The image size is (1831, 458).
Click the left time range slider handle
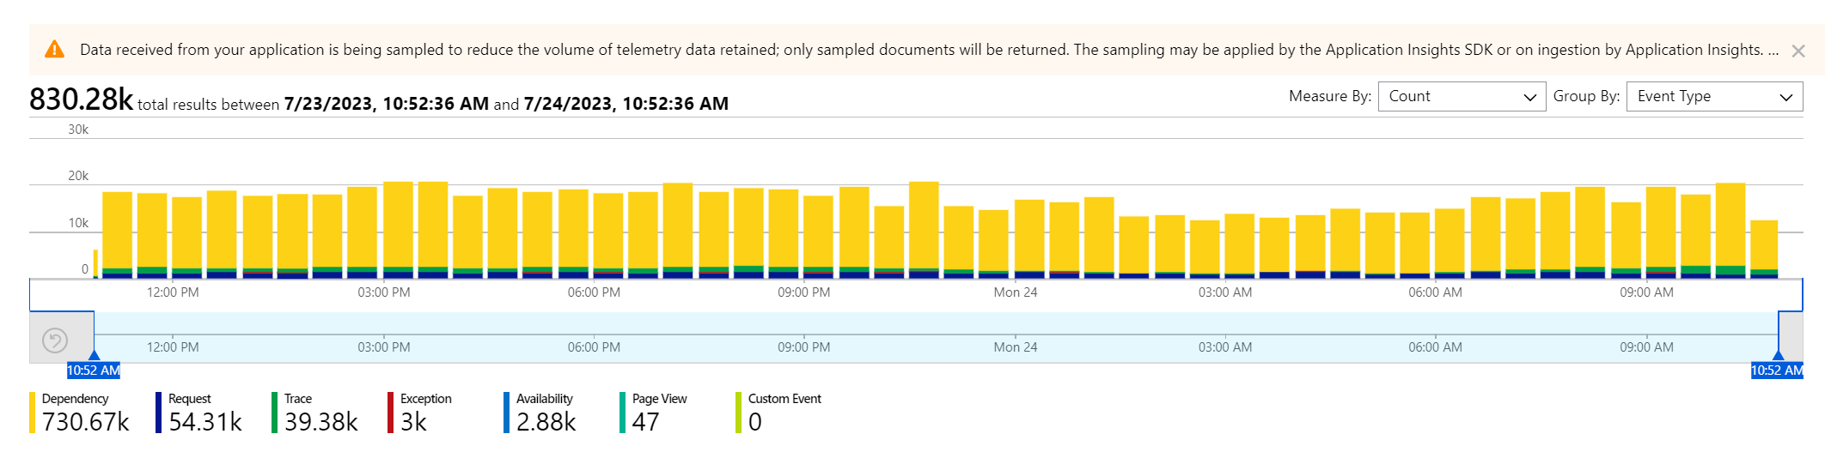click(94, 355)
